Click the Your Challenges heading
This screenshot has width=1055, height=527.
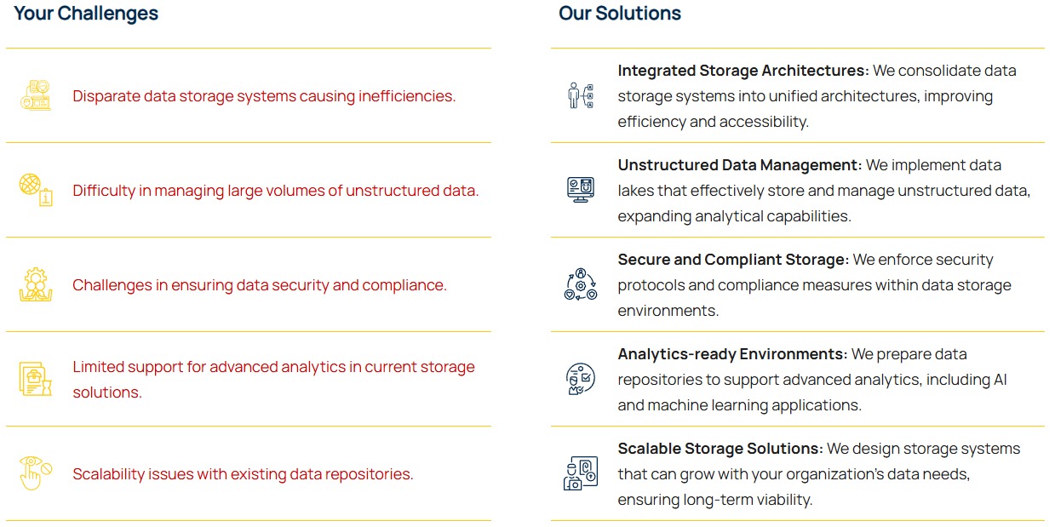click(86, 14)
